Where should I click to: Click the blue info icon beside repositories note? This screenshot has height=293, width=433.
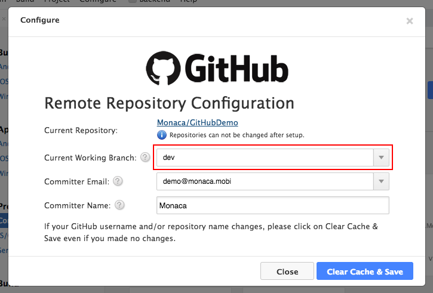point(161,135)
